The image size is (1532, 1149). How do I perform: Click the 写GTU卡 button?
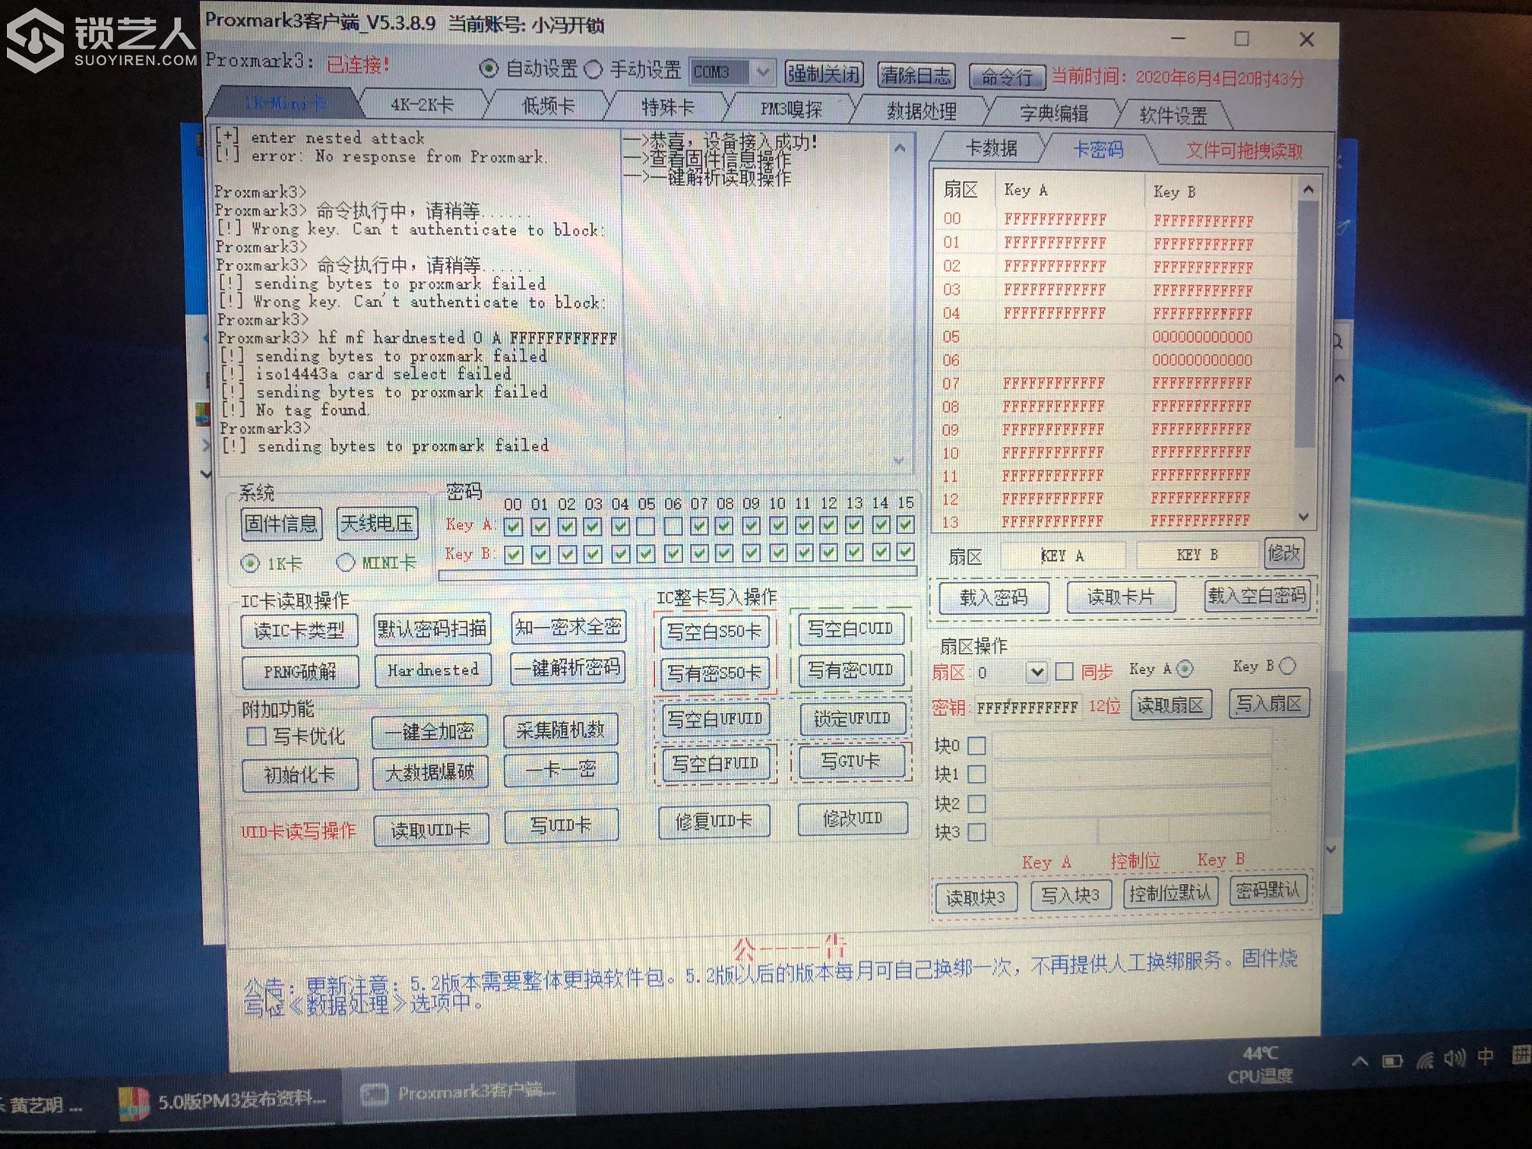[x=850, y=761]
